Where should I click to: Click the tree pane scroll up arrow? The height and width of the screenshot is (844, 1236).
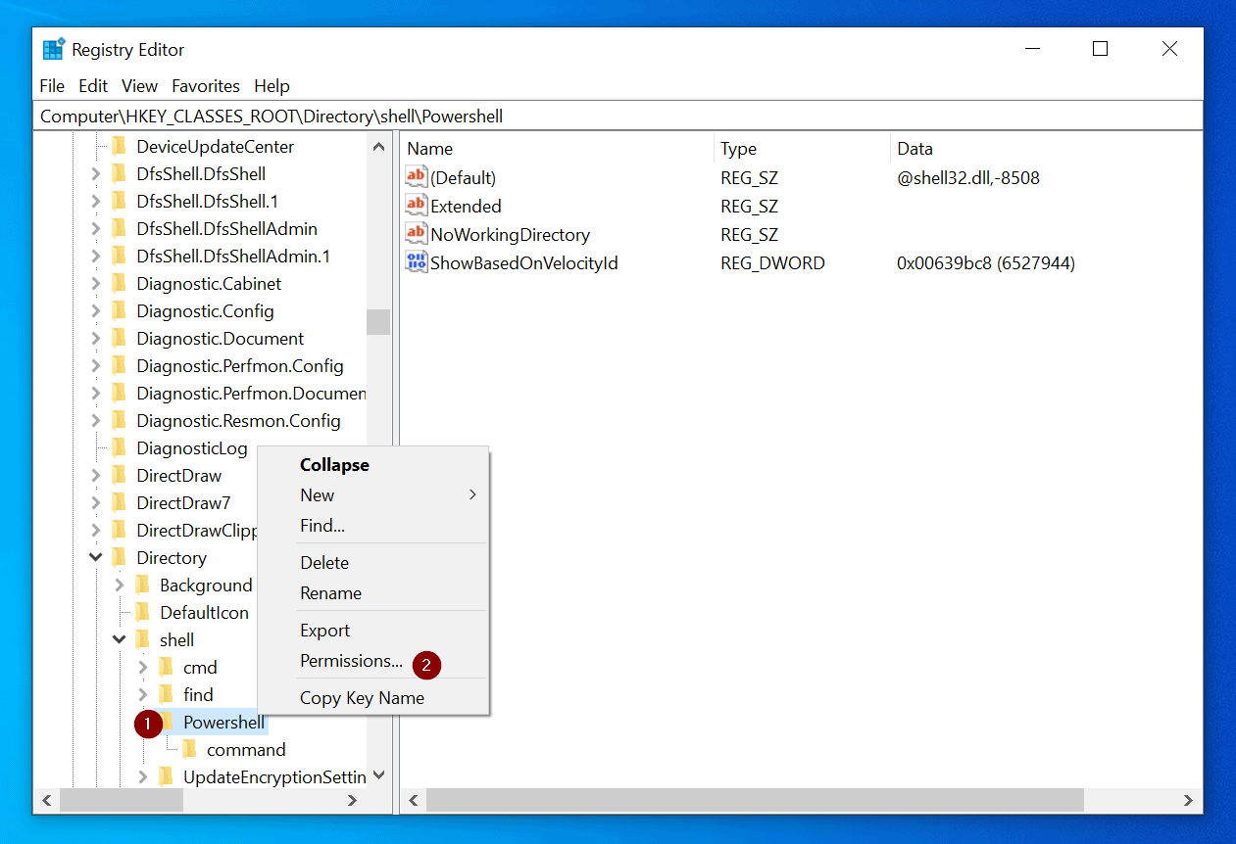tap(378, 147)
